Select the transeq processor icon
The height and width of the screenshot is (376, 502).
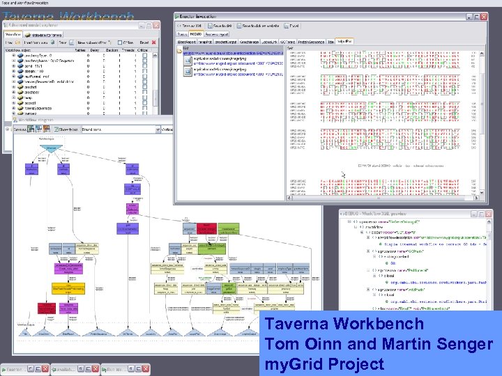click(x=20, y=113)
